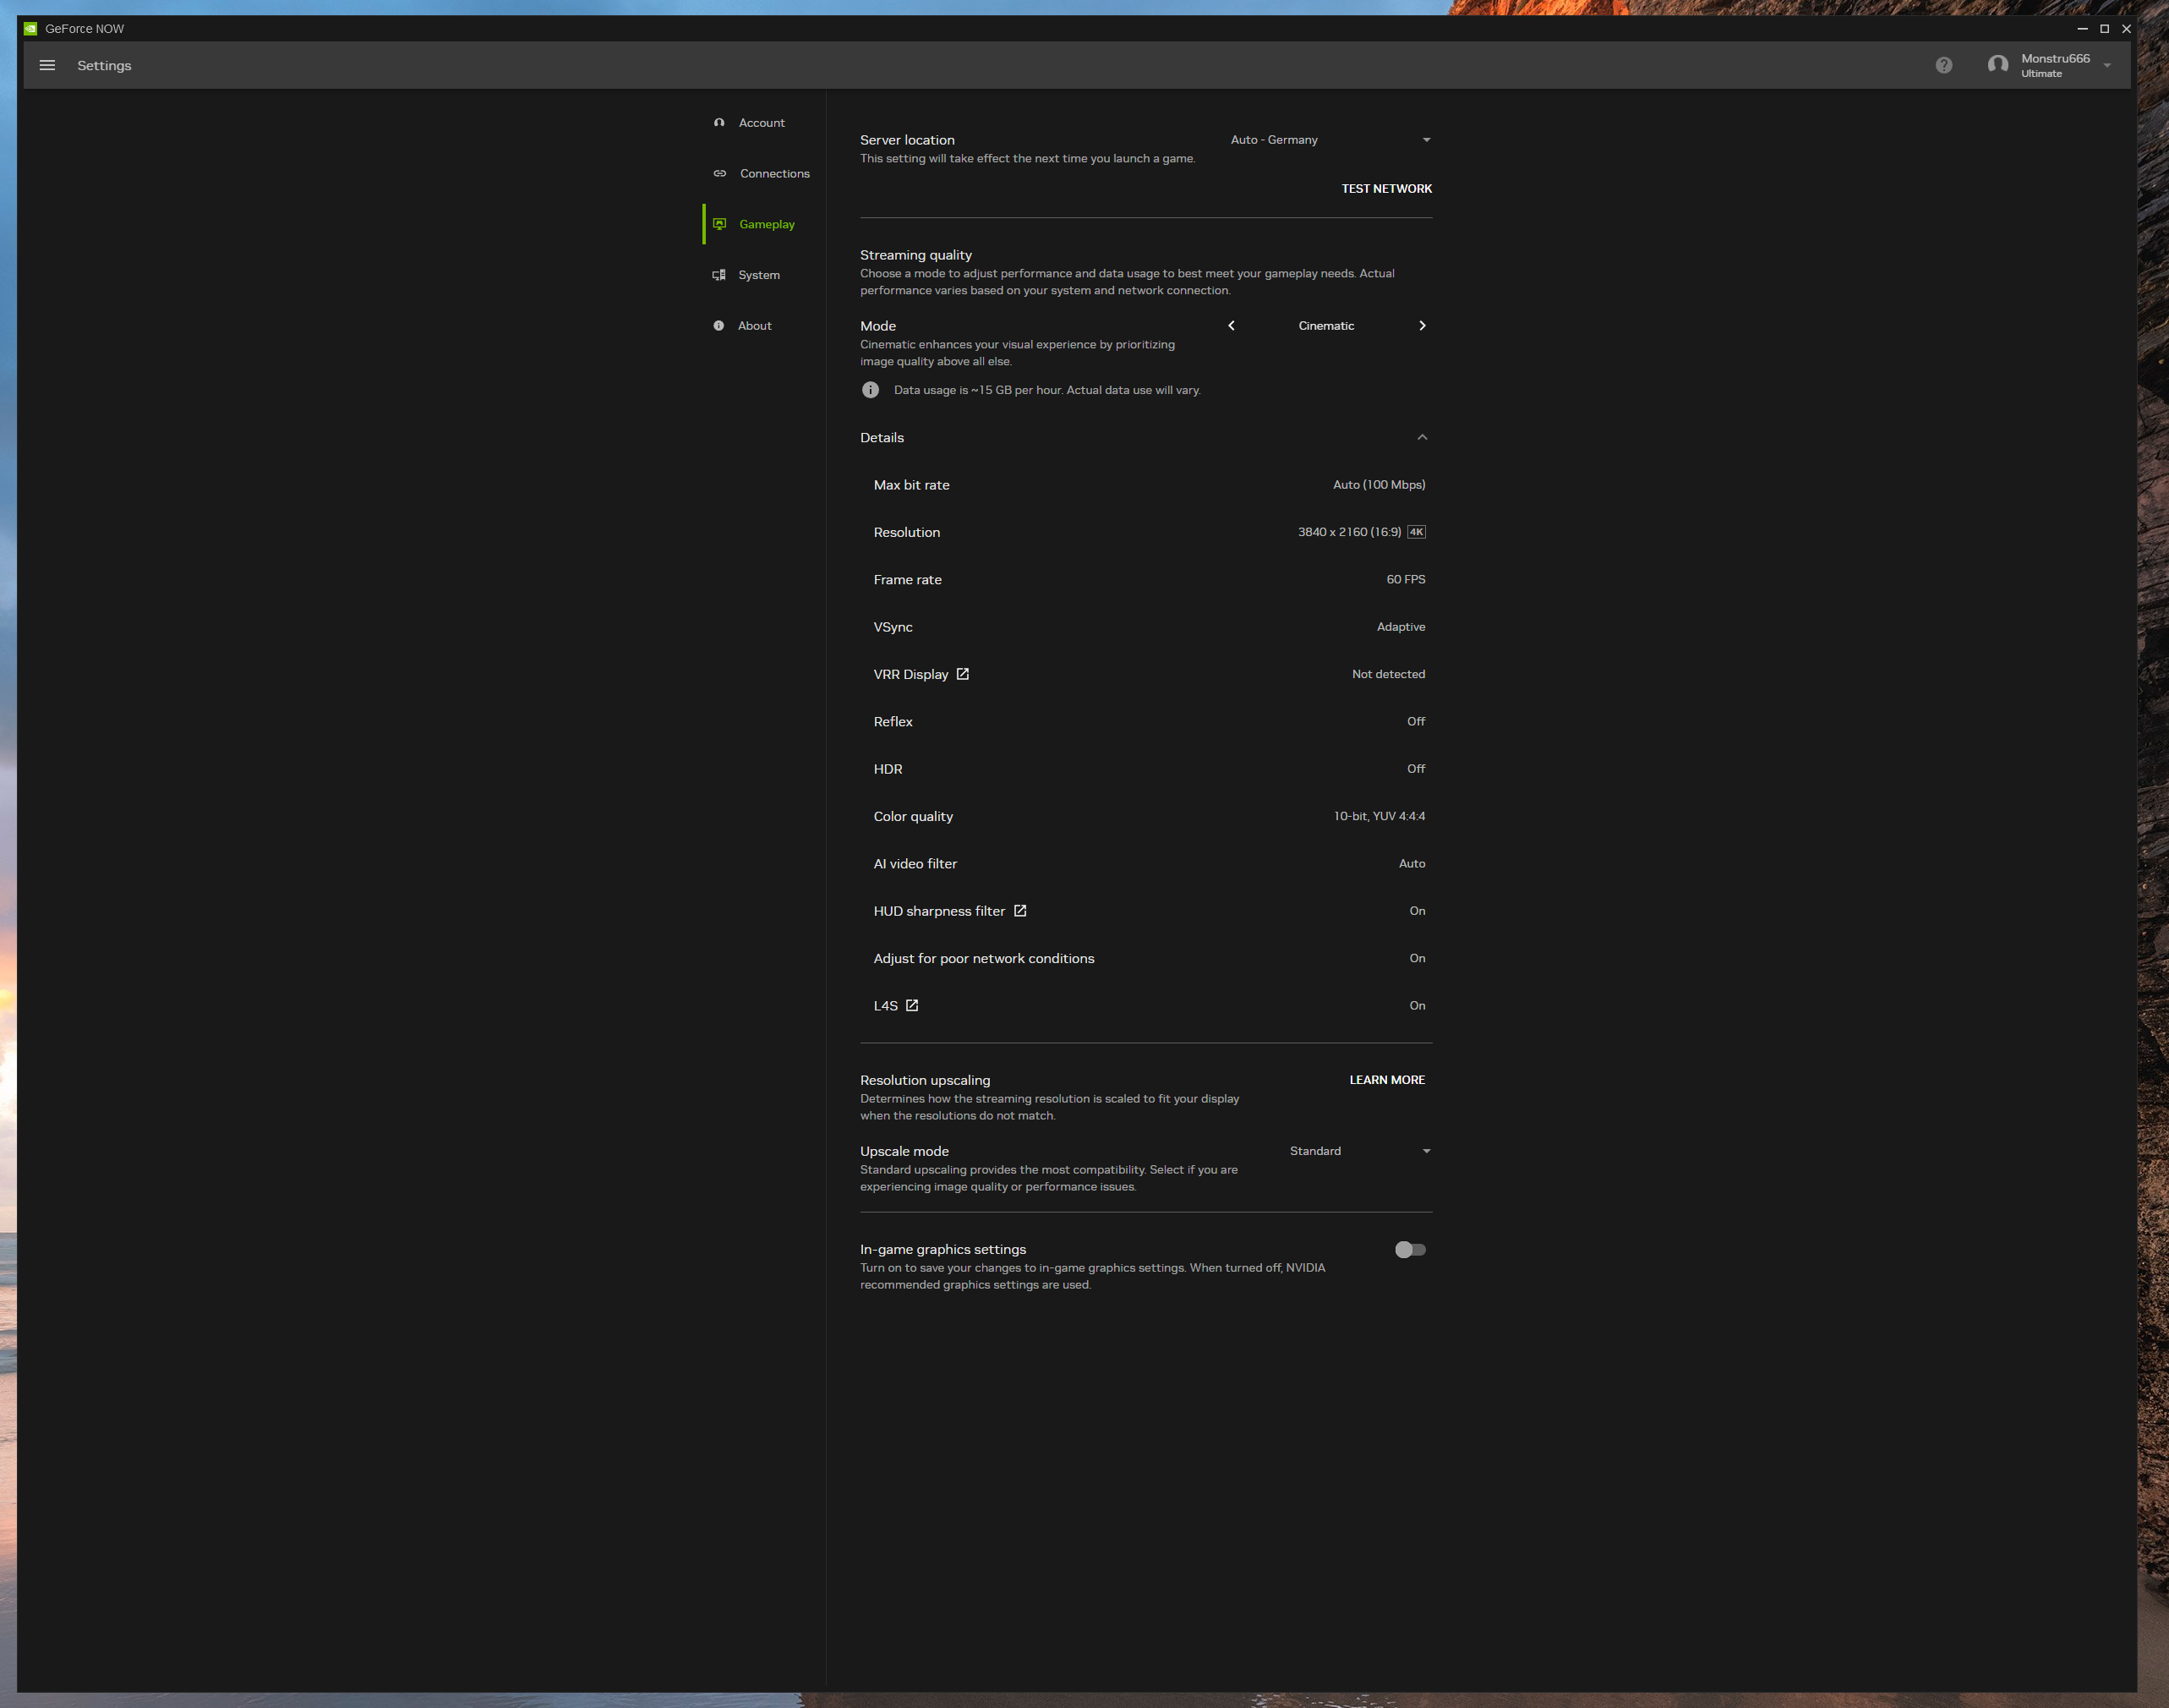Image resolution: width=2169 pixels, height=1708 pixels.
Task: Collapse the Details section
Action: 1421,438
